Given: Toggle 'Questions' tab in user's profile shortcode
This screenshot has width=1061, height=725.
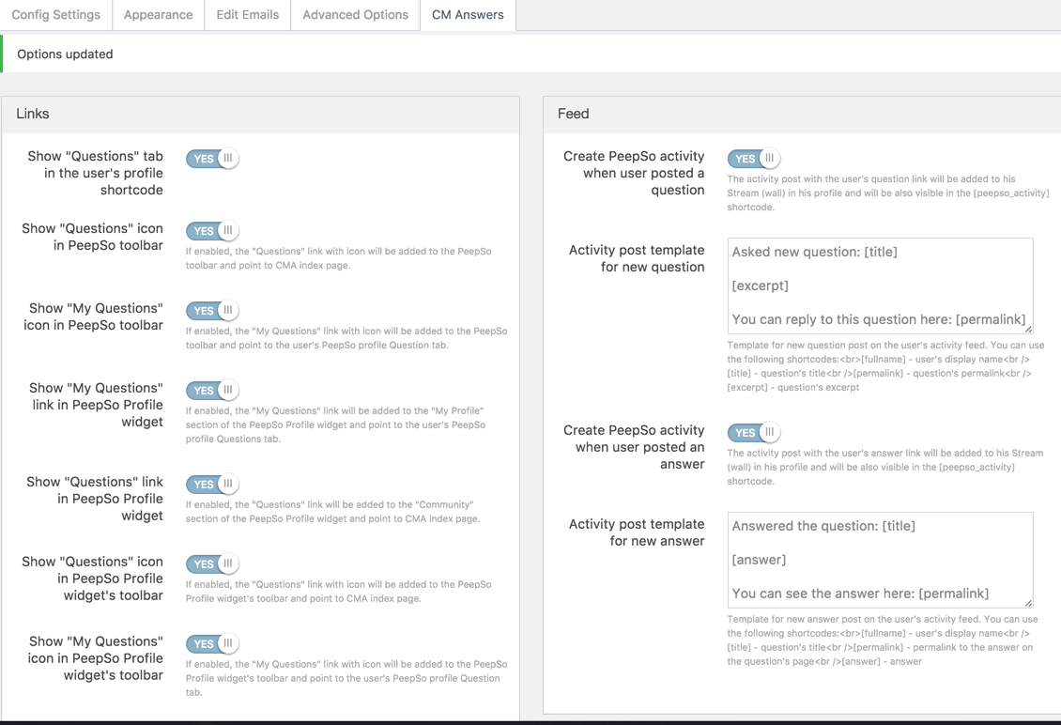Looking at the screenshot, I should click(x=212, y=159).
